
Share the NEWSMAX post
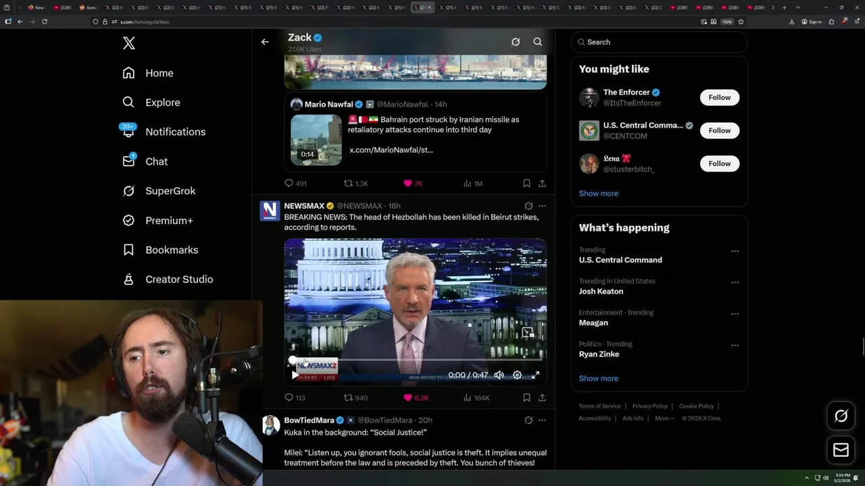pyautogui.click(x=542, y=398)
